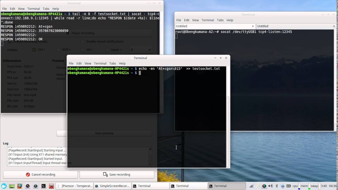Screen dimensions: 338x190
Task: Click the show desktop panel icon
Action: 12,186
